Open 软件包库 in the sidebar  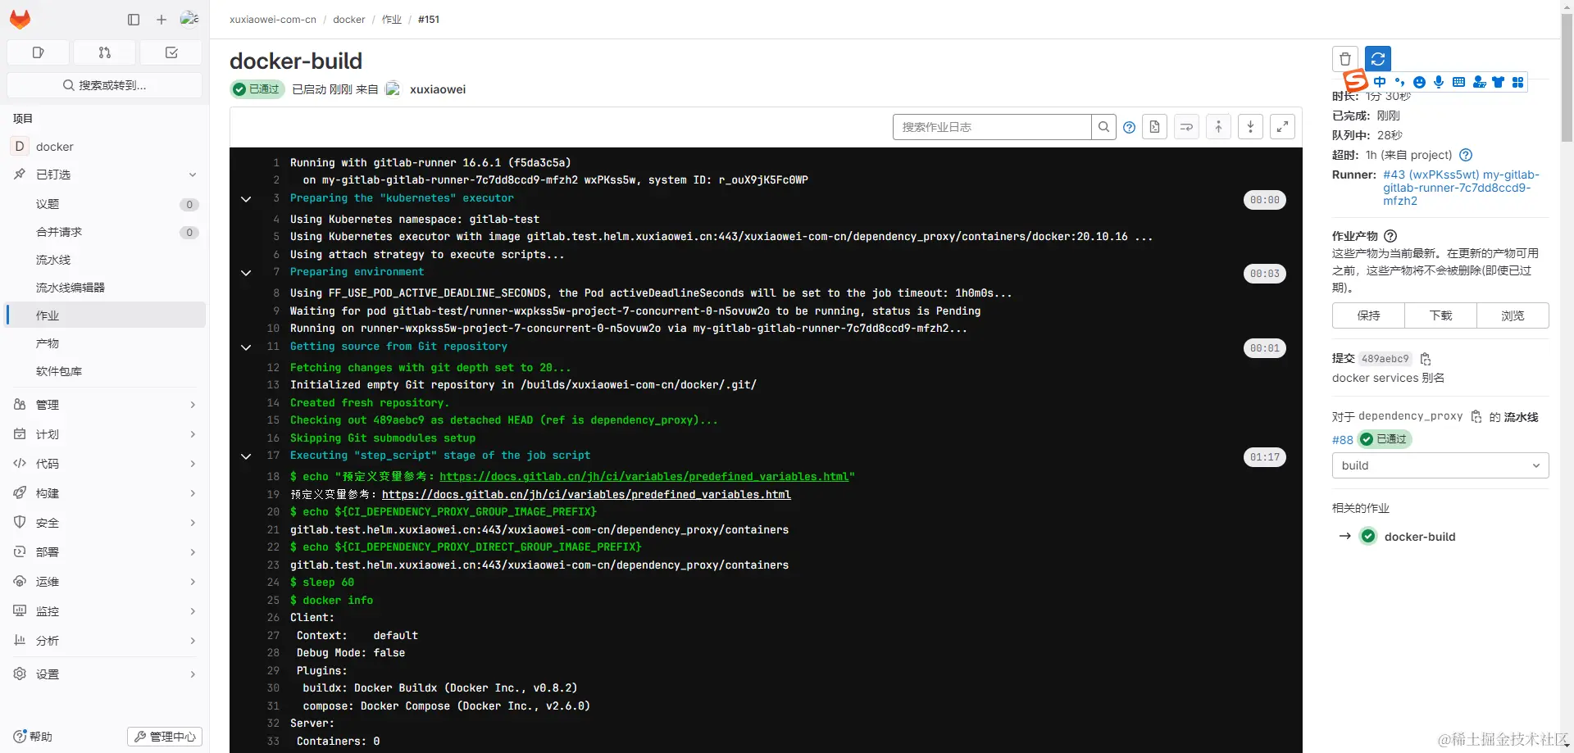(x=106, y=371)
